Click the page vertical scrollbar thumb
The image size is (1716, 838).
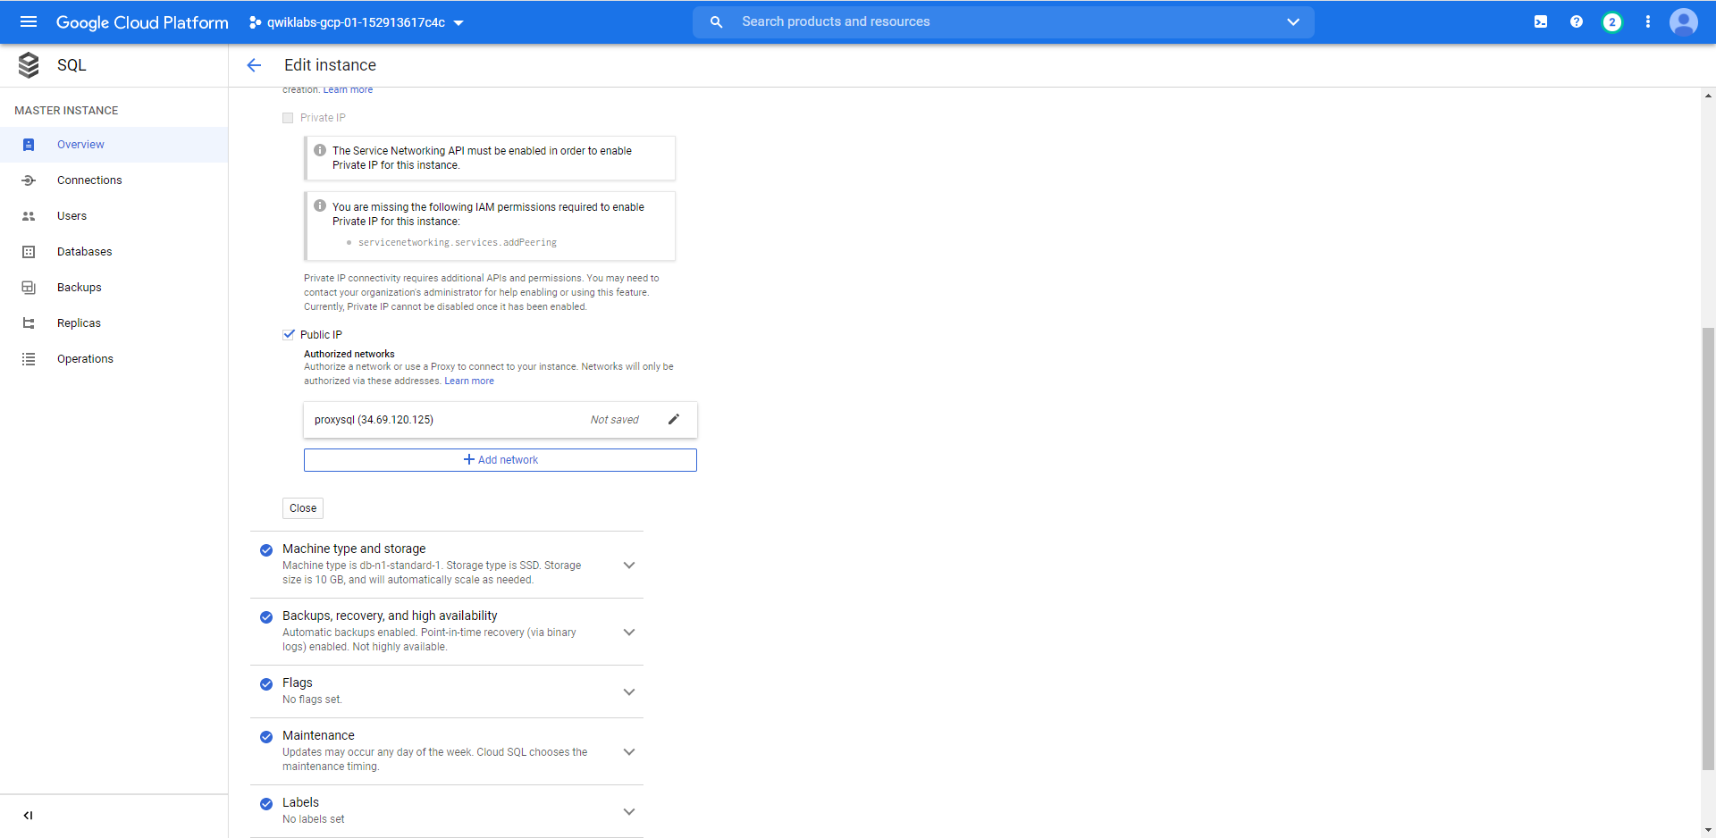click(1708, 548)
